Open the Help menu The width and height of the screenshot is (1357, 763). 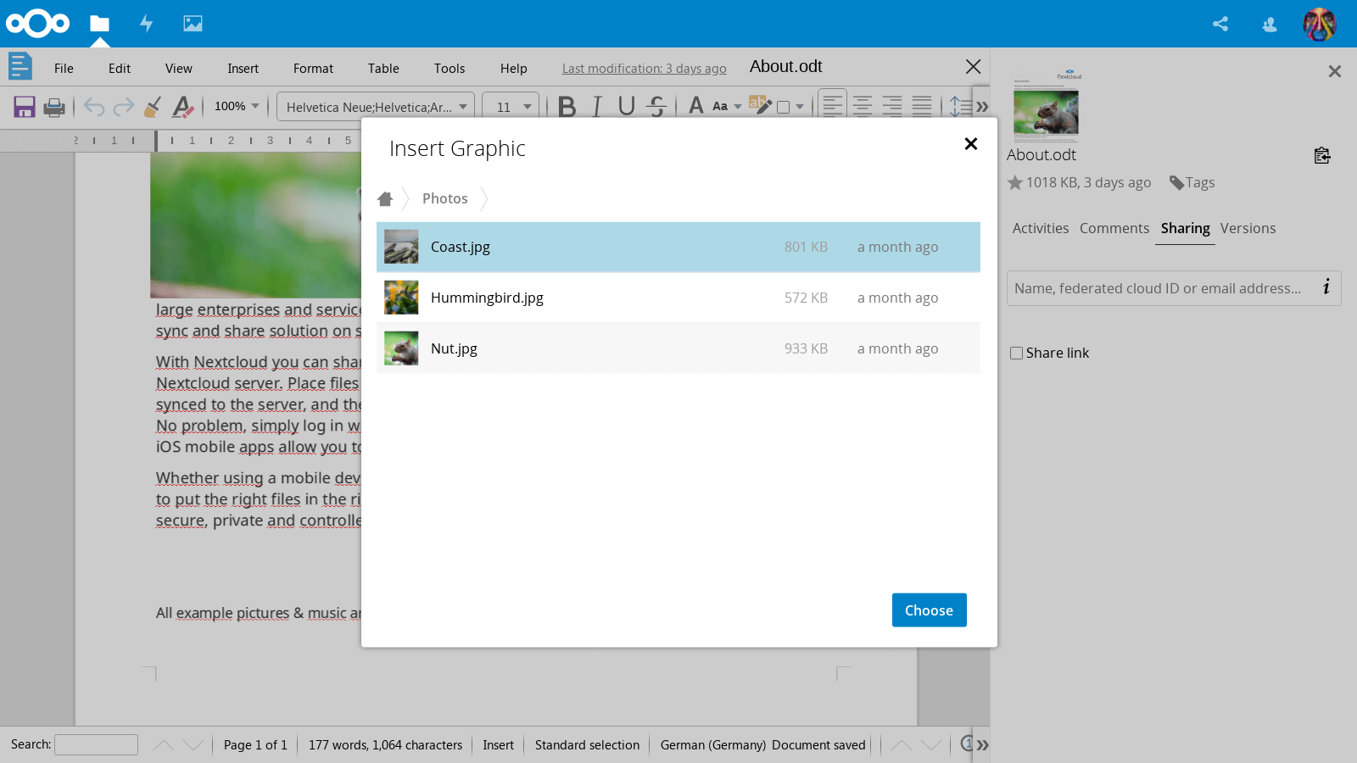[514, 69]
